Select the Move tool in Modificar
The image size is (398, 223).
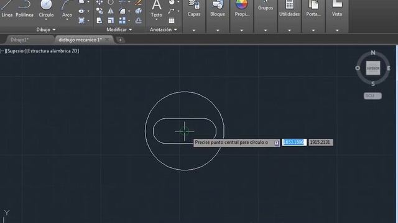[99, 2]
